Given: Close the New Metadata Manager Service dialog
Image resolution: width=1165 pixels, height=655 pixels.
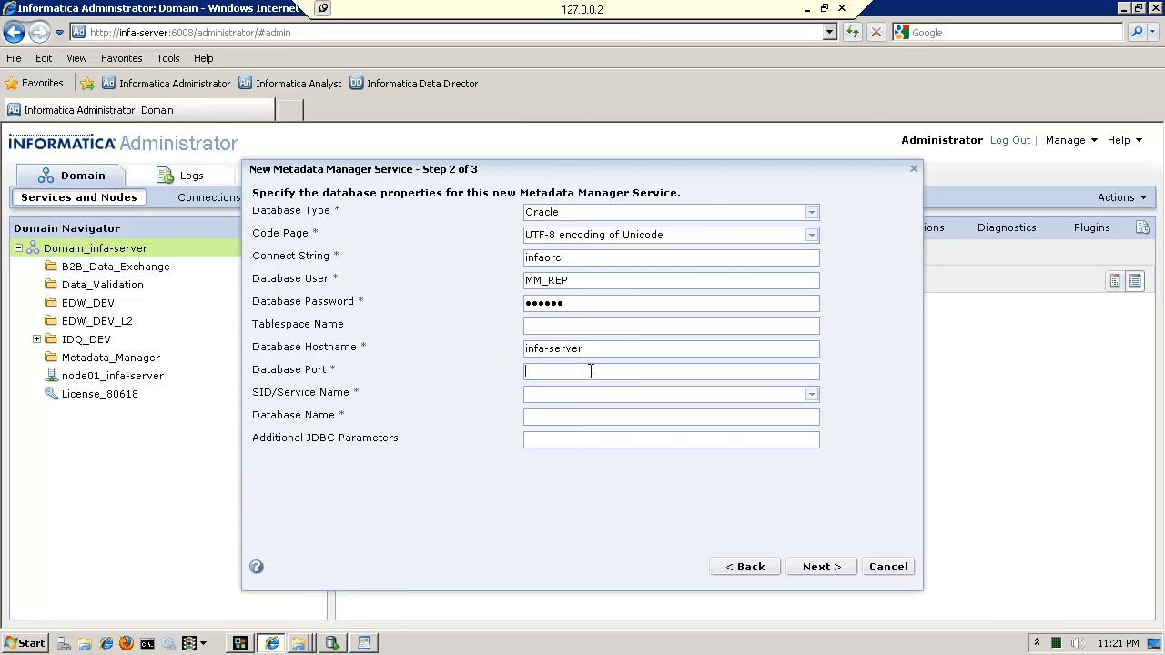Looking at the screenshot, I should click(x=914, y=168).
